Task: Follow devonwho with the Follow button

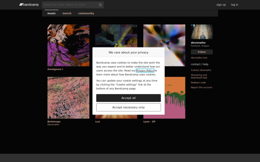Action: 201,52
